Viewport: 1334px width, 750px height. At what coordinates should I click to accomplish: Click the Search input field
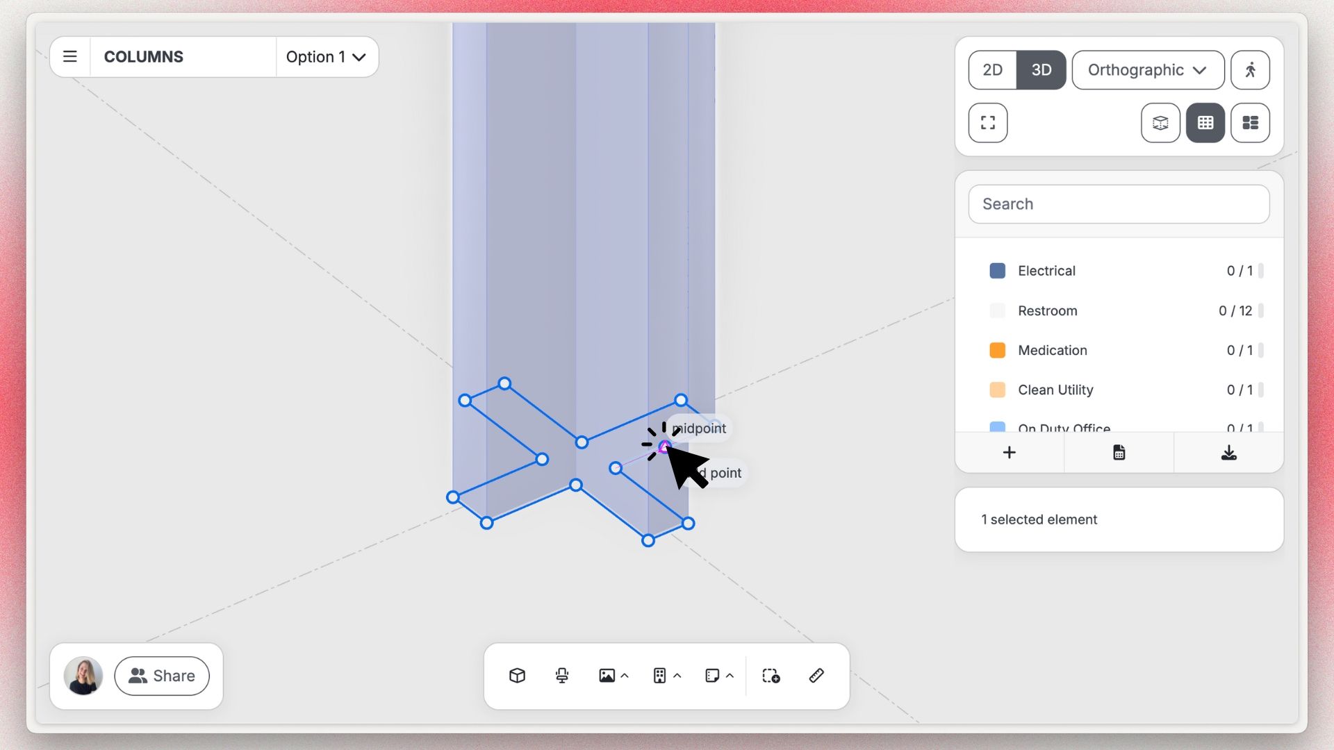(1119, 204)
